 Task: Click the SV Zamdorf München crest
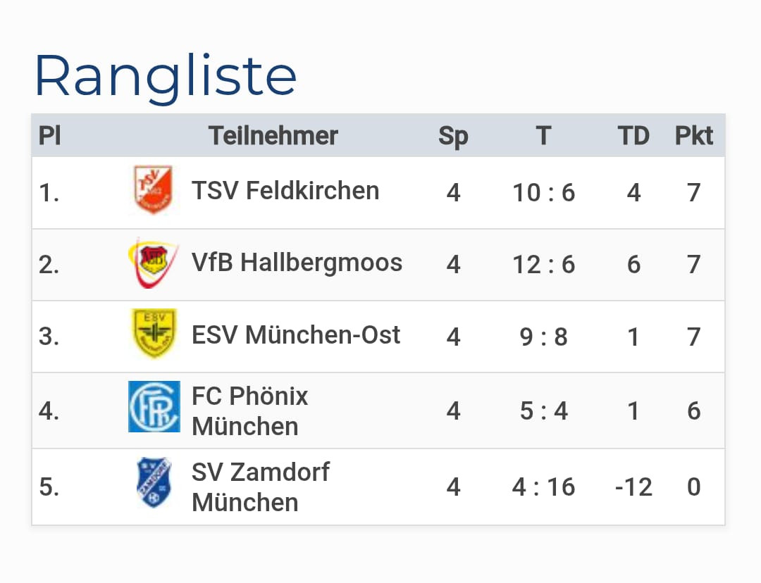click(x=154, y=482)
